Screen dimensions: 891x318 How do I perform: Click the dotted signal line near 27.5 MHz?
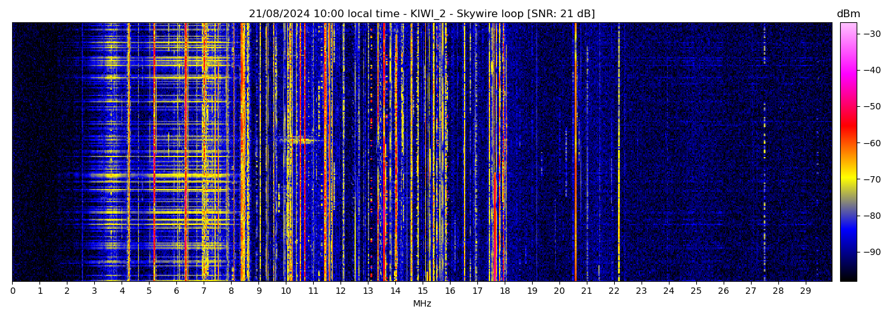(764, 153)
